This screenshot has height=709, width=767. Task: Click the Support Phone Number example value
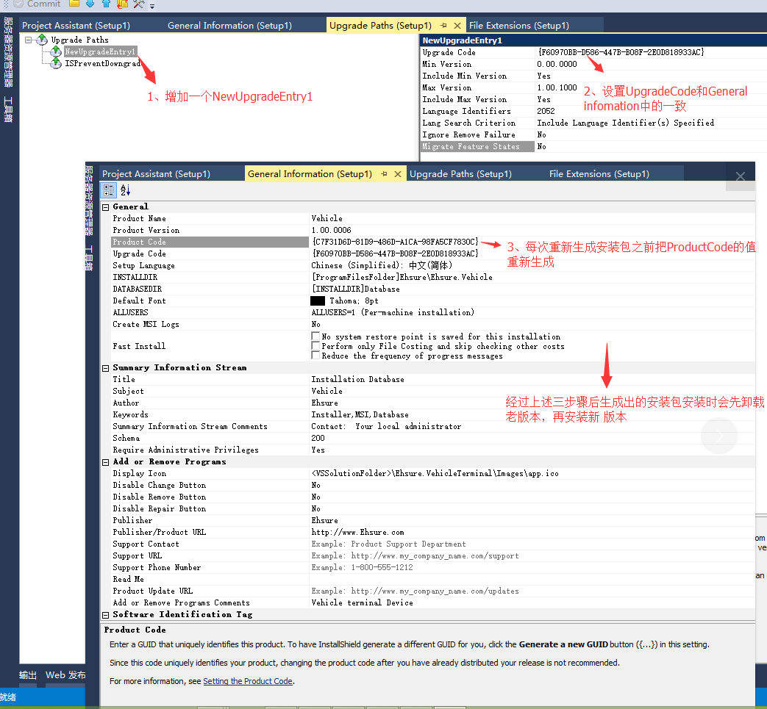[x=362, y=567]
